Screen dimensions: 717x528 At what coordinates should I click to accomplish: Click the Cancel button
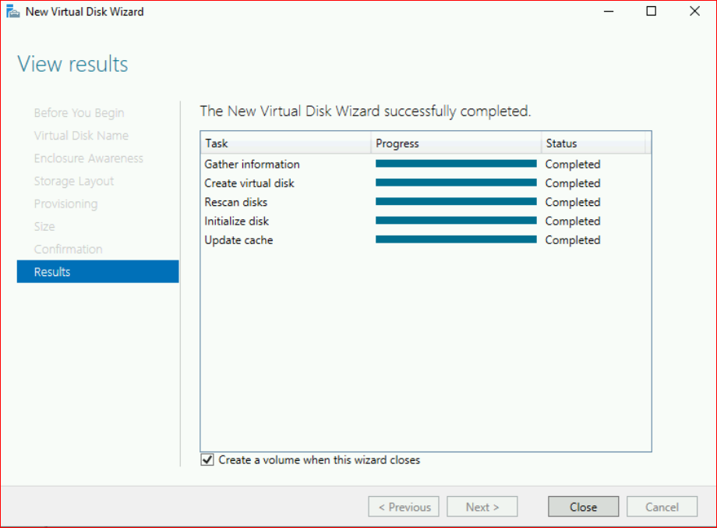point(662,507)
